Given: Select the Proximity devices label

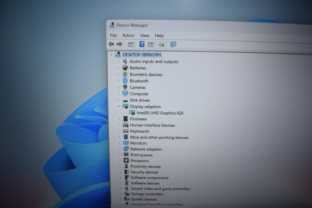Looking at the screenshot, I should click(x=145, y=167).
